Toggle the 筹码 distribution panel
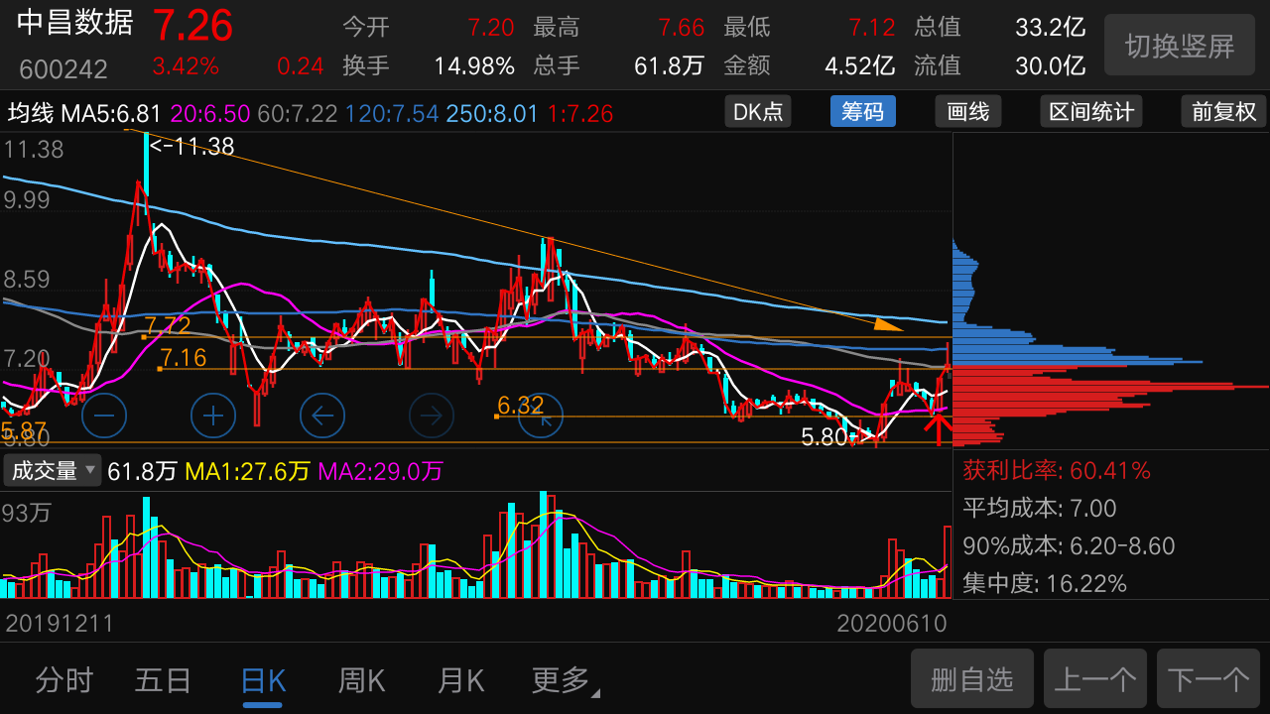Screen dimensions: 1270x714 click(862, 111)
